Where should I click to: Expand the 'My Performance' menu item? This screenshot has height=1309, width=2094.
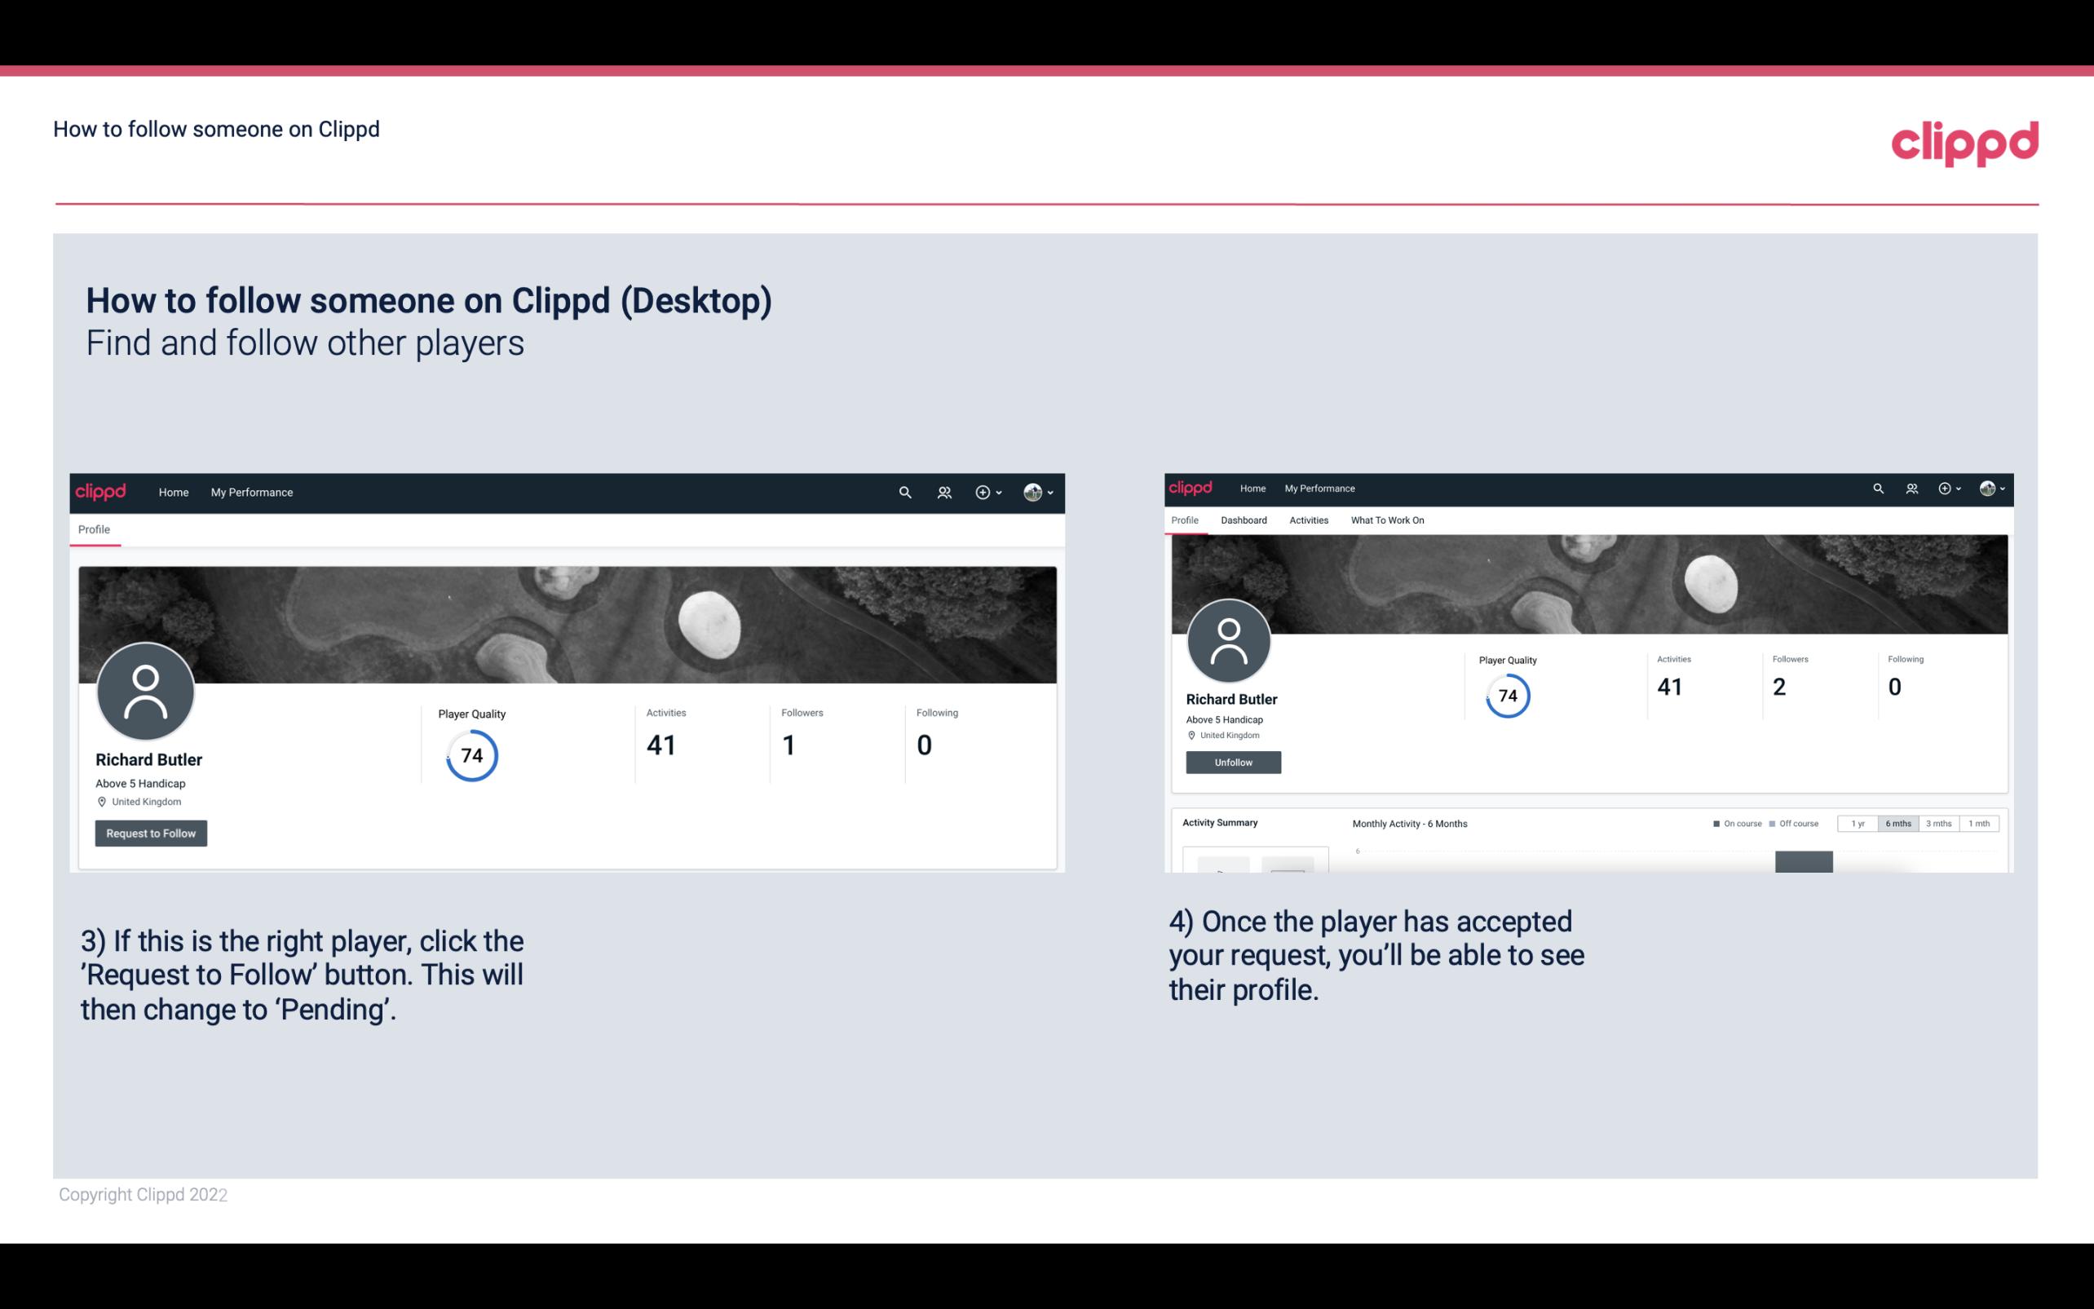click(x=252, y=492)
